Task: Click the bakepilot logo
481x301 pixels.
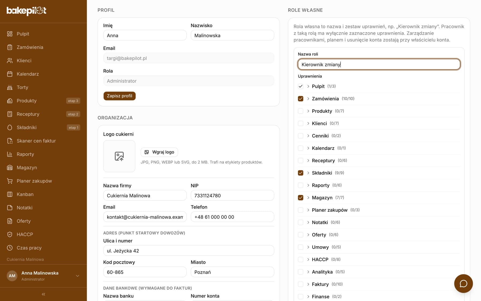Action: pos(26,11)
